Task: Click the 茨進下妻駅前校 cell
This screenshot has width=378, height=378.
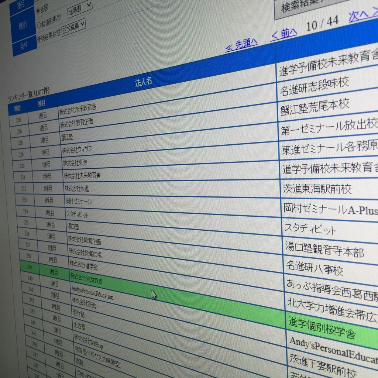Action: [x=323, y=365]
